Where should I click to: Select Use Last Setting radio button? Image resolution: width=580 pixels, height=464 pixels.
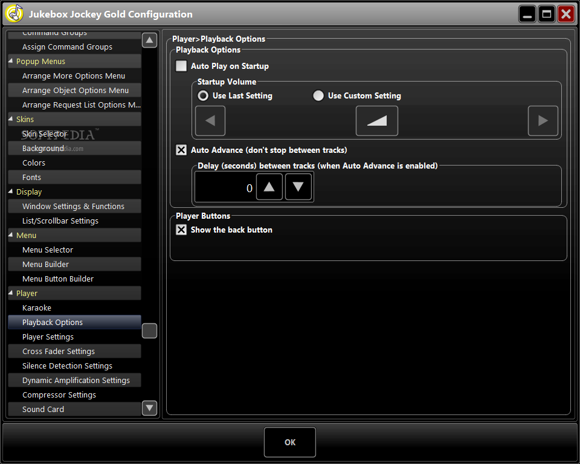[x=203, y=96]
